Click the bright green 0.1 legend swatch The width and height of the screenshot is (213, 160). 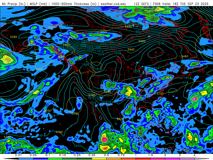(x=55, y=159)
